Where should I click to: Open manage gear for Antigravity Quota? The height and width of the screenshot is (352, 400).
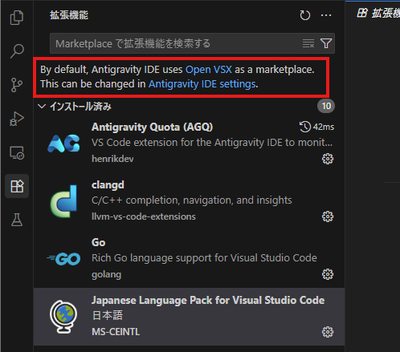pos(328,159)
